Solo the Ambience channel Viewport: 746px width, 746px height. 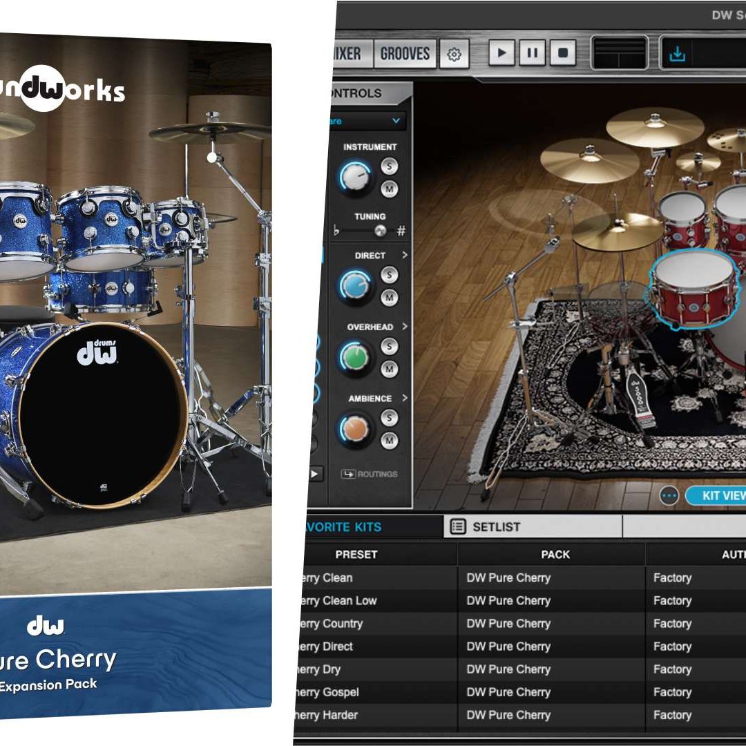coord(389,417)
